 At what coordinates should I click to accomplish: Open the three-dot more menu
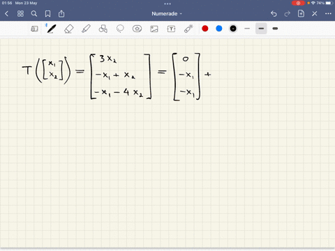(x=328, y=14)
